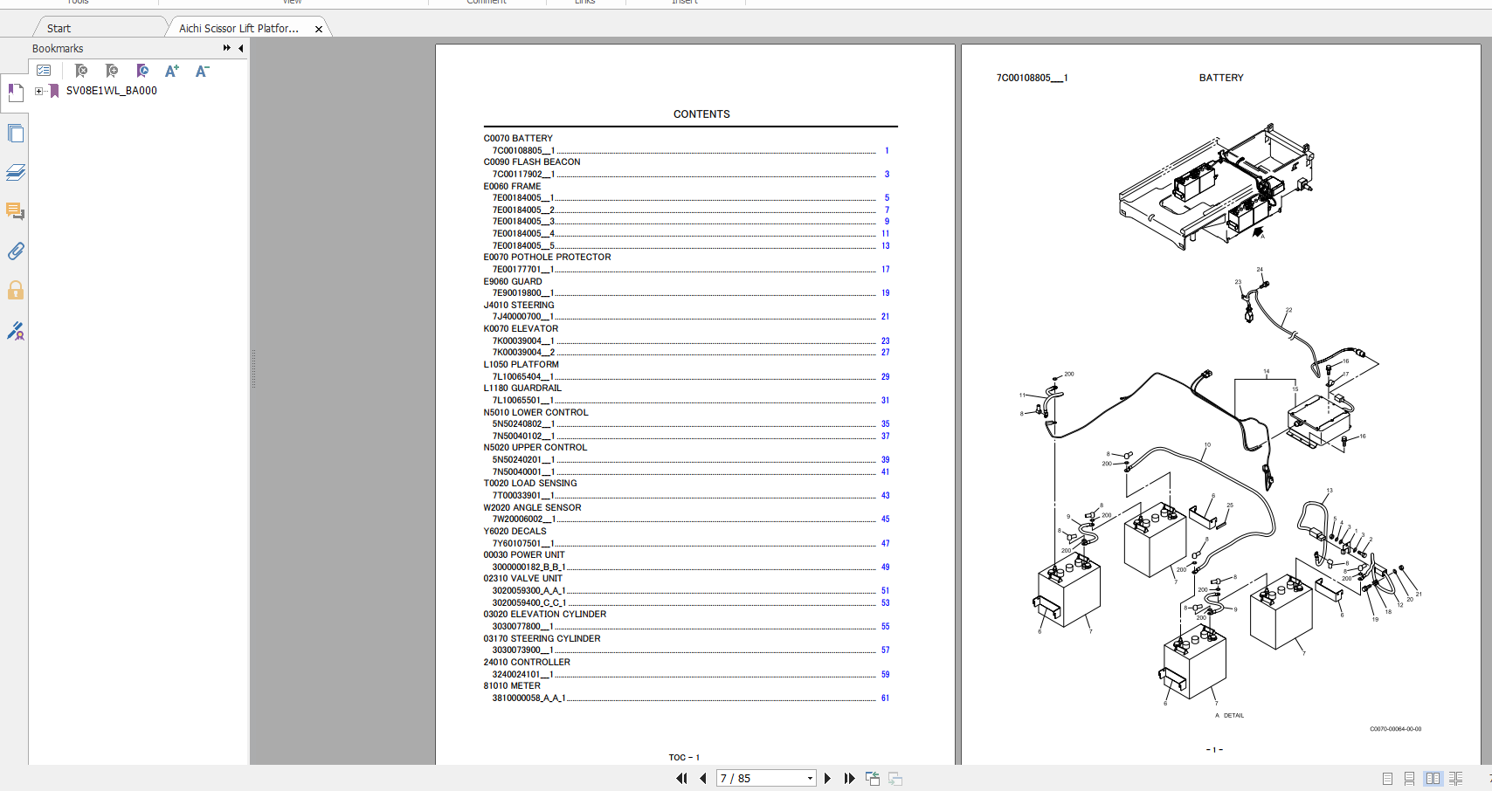Open the page number dropdown
1492x791 pixels.
(x=810, y=778)
